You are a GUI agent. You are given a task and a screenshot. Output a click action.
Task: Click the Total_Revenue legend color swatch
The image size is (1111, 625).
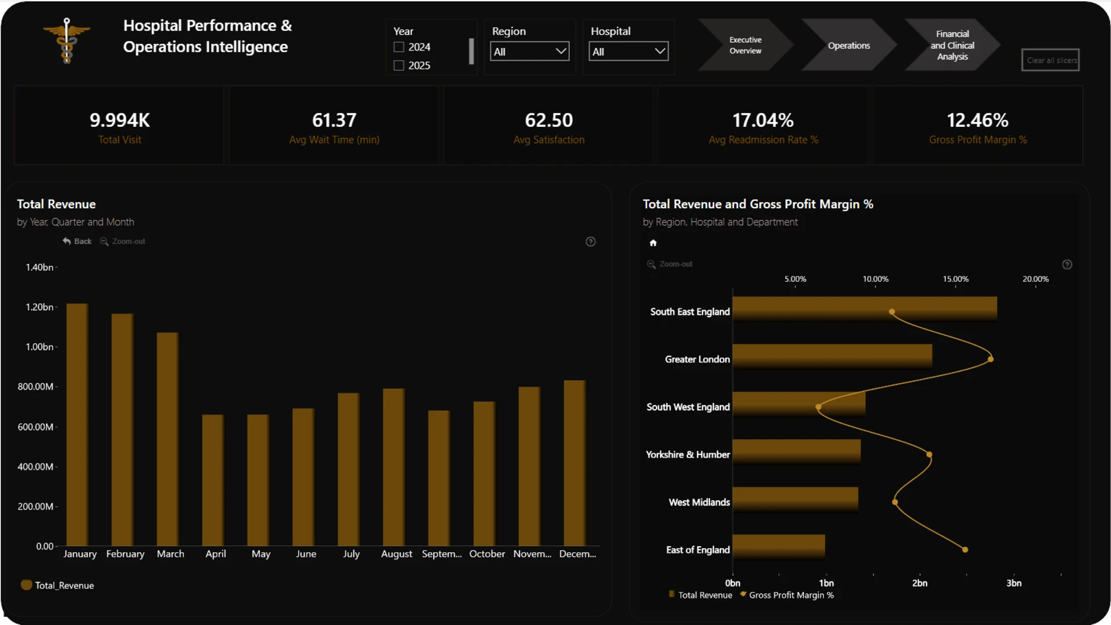coord(26,585)
